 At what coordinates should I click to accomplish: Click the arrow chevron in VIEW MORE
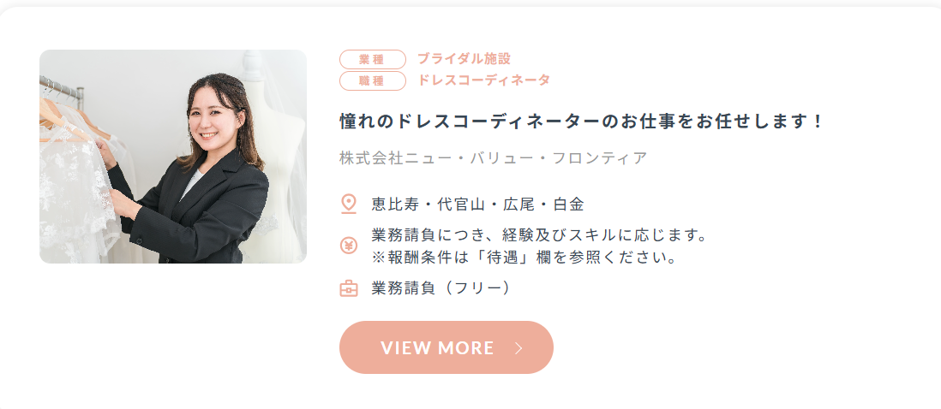pyautogui.click(x=519, y=348)
